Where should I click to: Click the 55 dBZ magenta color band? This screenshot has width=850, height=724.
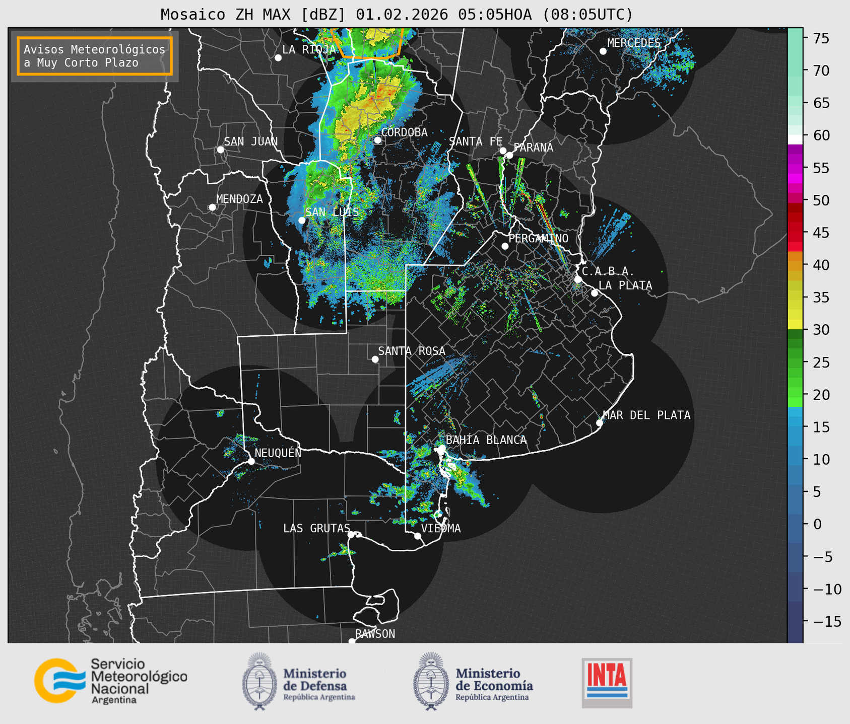(x=795, y=168)
